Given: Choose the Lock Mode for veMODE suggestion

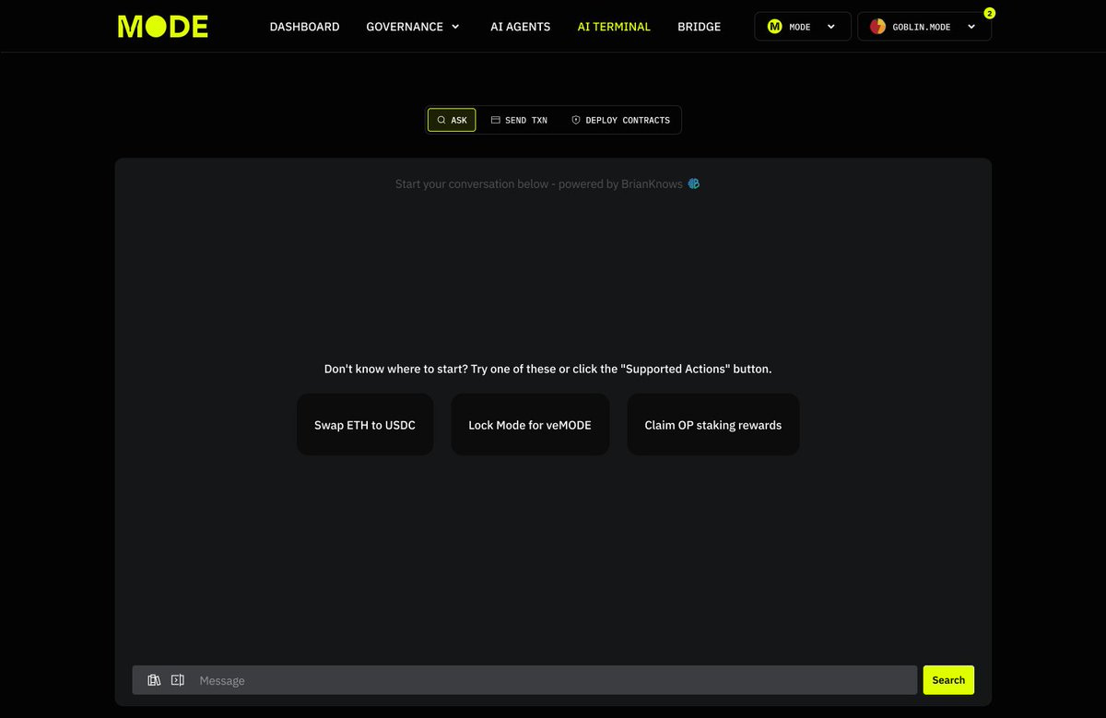Looking at the screenshot, I should point(530,425).
